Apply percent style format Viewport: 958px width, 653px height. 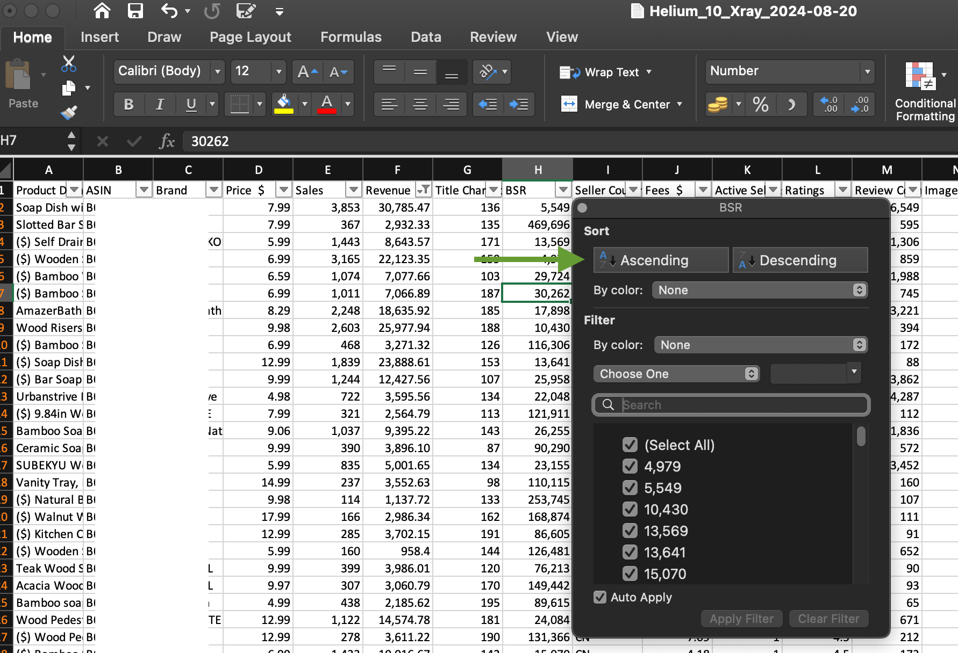click(x=760, y=104)
